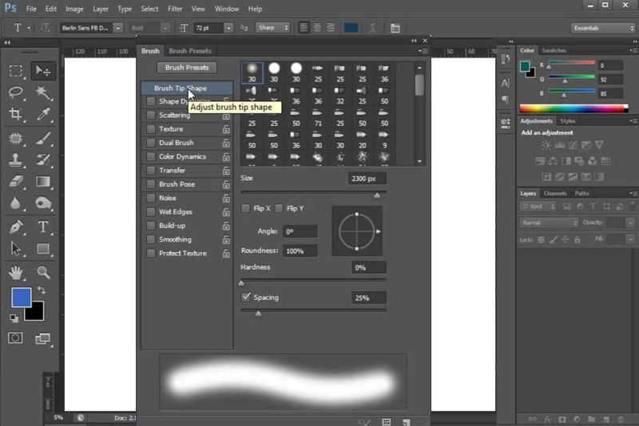Select the Path Selection tool

[15, 249]
